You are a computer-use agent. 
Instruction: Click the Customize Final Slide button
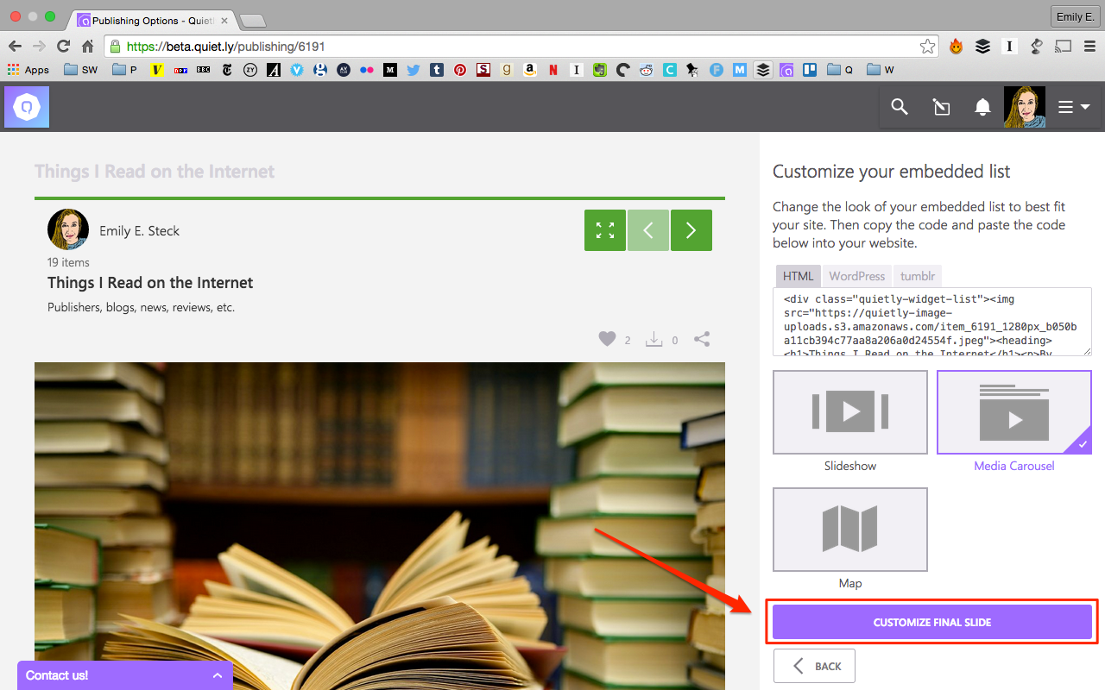point(931,622)
